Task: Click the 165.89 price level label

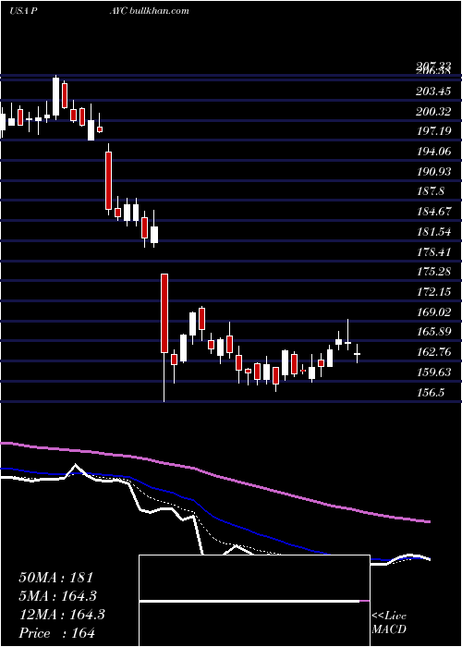Action: (x=433, y=332)
